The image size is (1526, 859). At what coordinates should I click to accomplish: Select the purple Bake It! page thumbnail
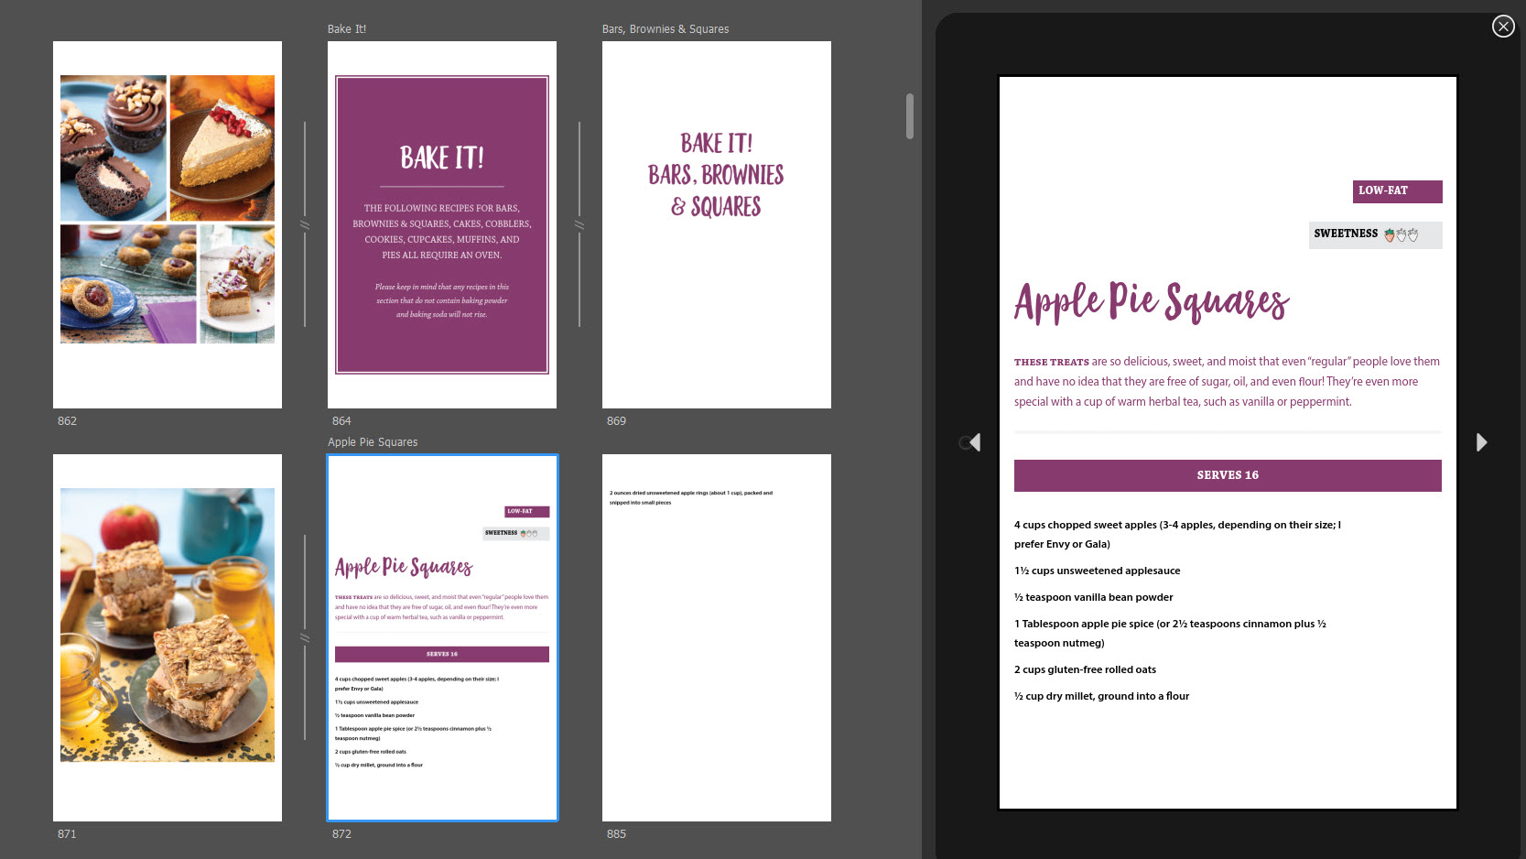click(x=442, y=224)
